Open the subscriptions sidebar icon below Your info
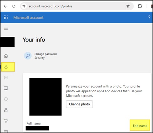This screenshot has width=153, height=133. tap(6, 77)
